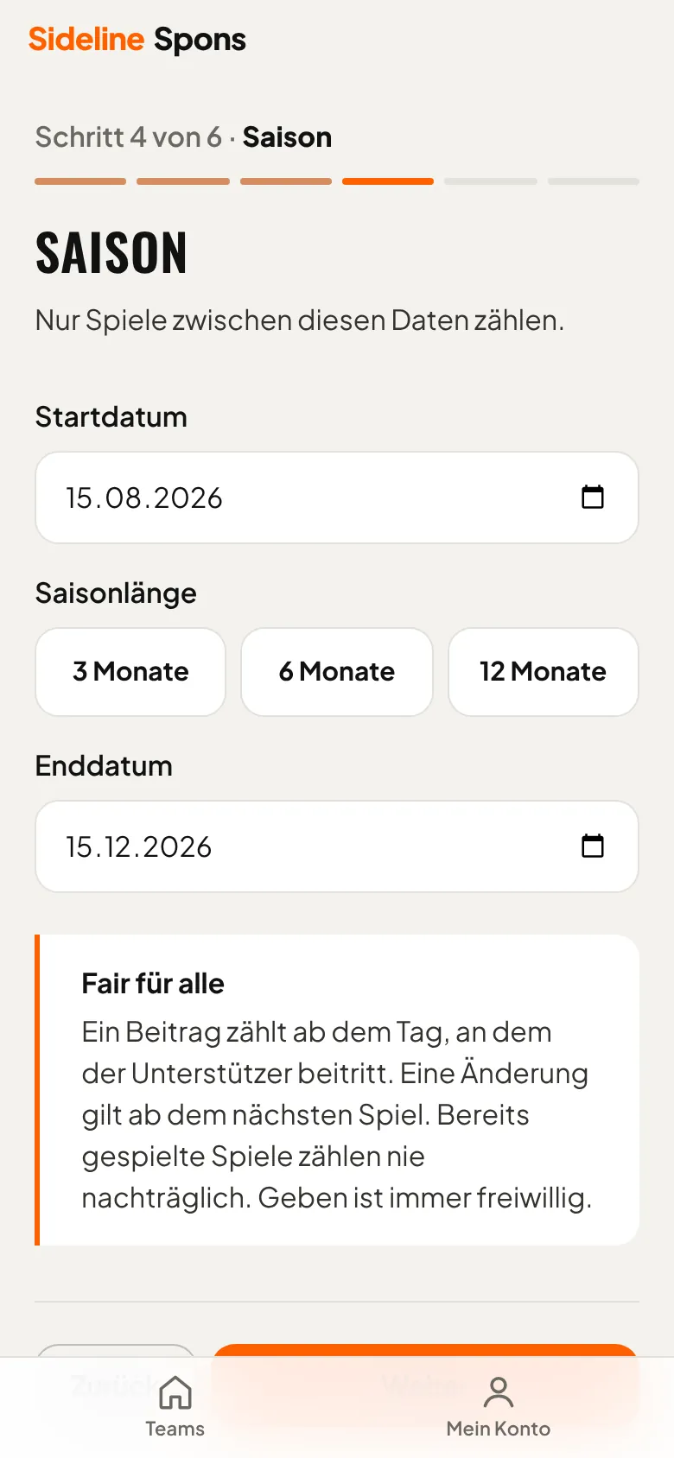Click the Schritt 4 von 6 label

pos(129,136)
